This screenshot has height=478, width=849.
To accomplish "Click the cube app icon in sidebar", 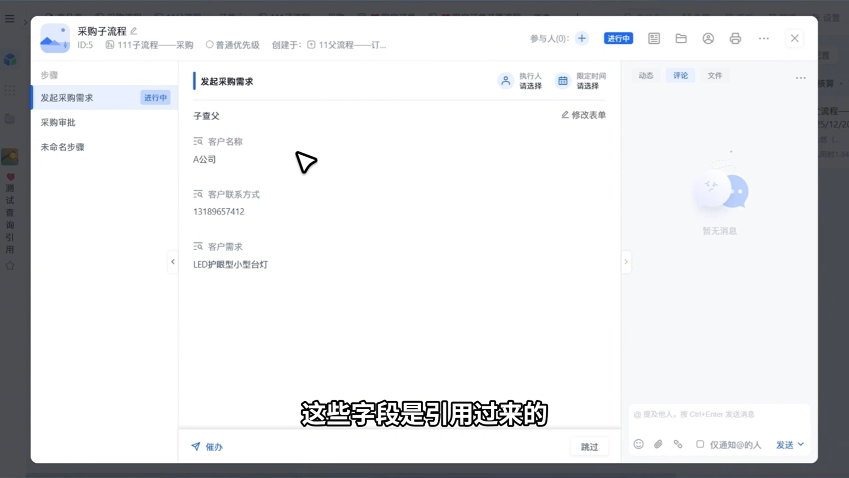I will coord(10,60).
